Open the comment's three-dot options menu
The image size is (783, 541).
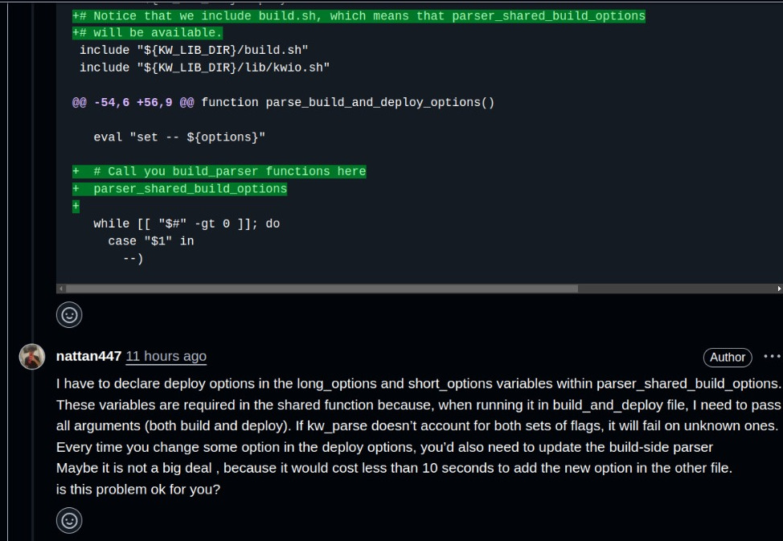click(772, 357)
